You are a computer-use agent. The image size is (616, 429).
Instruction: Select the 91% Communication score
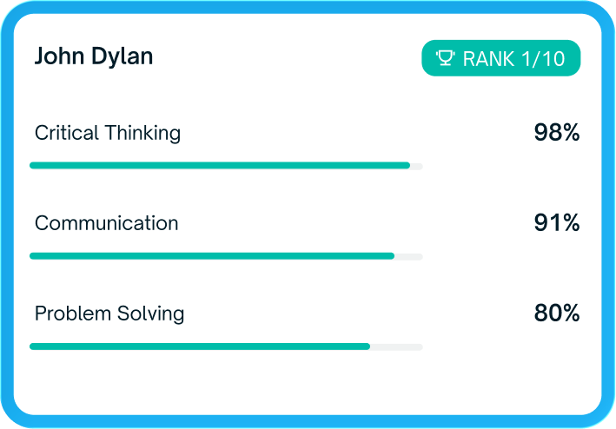556,223
